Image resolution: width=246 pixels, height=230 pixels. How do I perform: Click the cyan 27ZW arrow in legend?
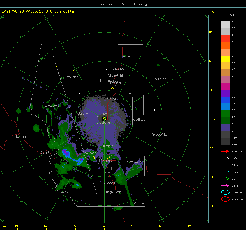coord(225,172)
